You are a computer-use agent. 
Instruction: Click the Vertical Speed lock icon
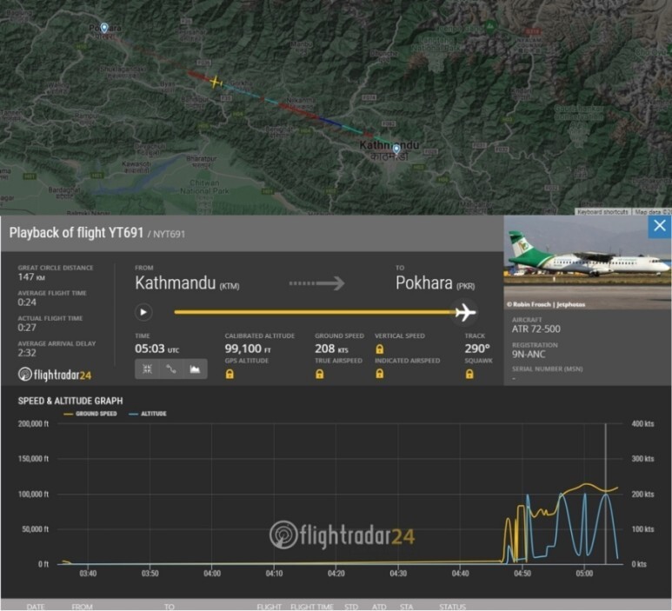[x=379, y=349]
